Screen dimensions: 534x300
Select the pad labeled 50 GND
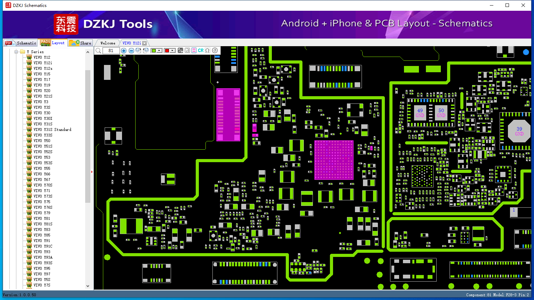[441, 113]
